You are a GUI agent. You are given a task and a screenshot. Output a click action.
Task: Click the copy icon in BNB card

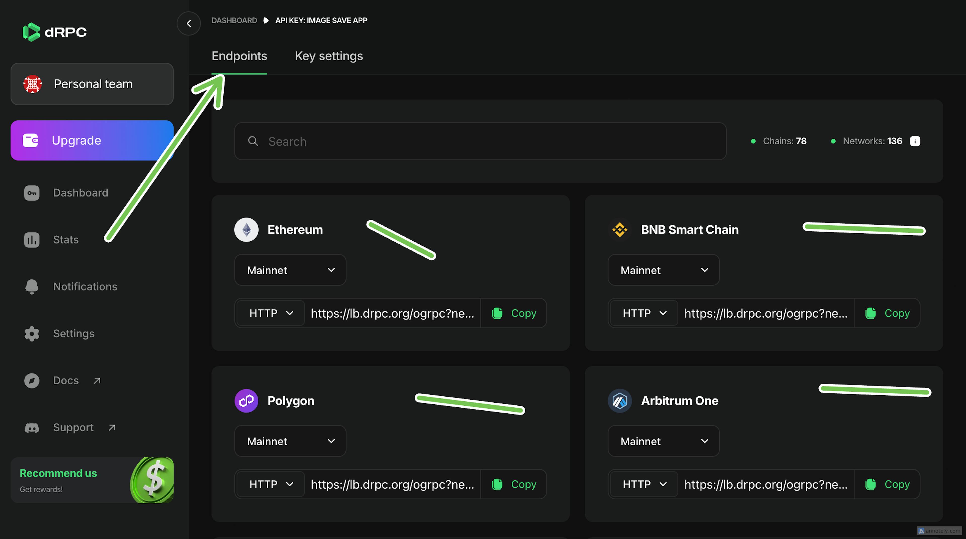[871, 313]
